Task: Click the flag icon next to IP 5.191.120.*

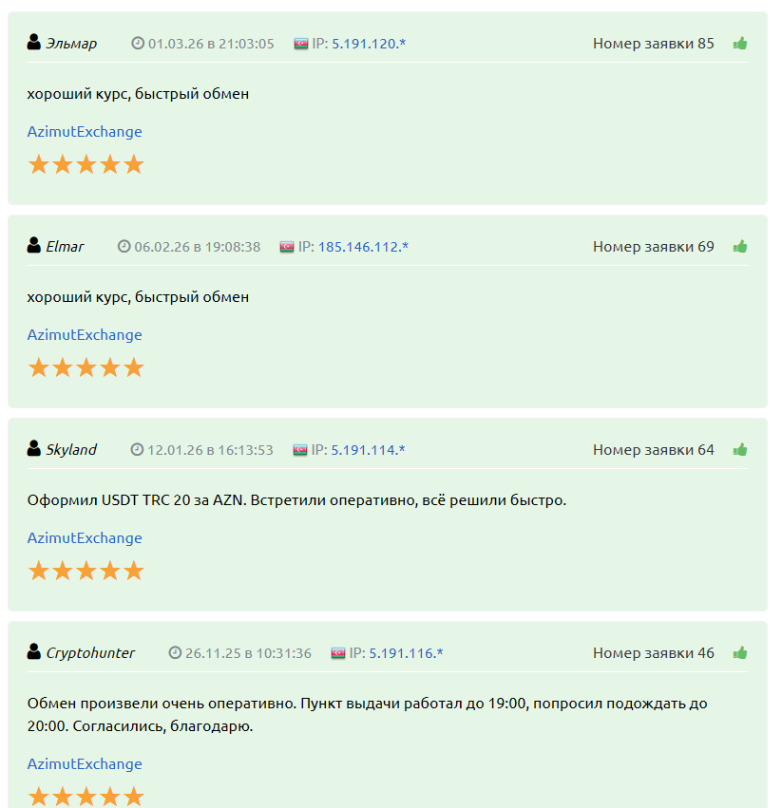Action: click(301, 44)
